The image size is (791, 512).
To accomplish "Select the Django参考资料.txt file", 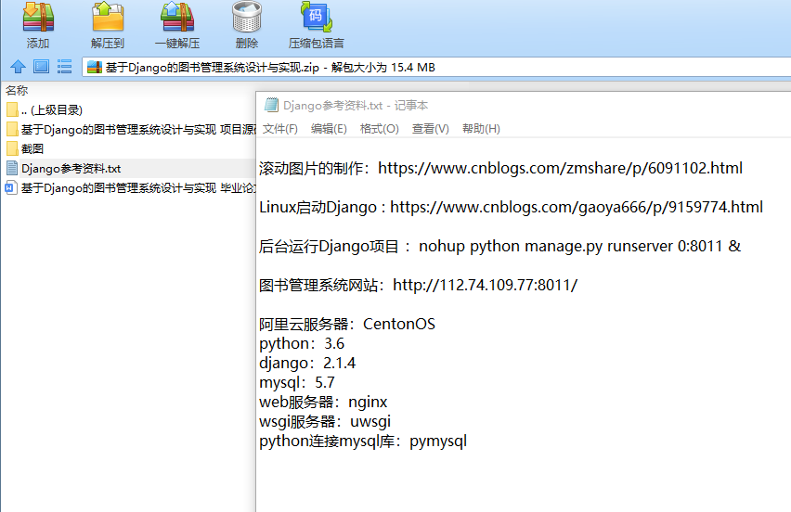I will point(129,168).
